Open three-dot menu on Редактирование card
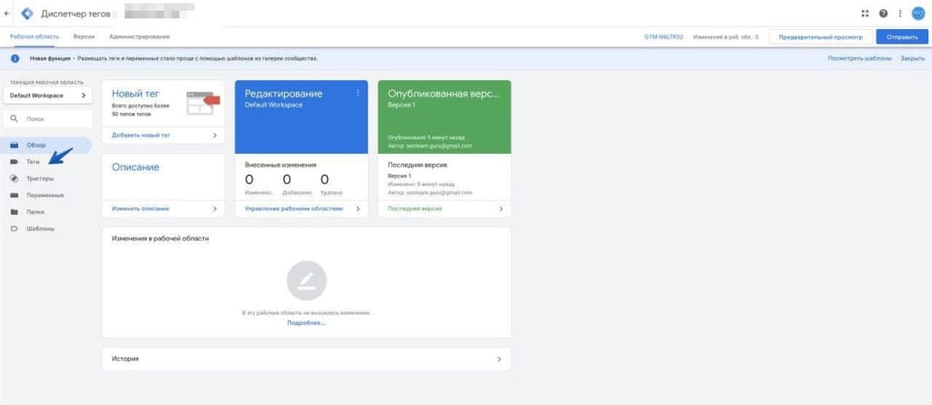 click(x=358, y=93)
